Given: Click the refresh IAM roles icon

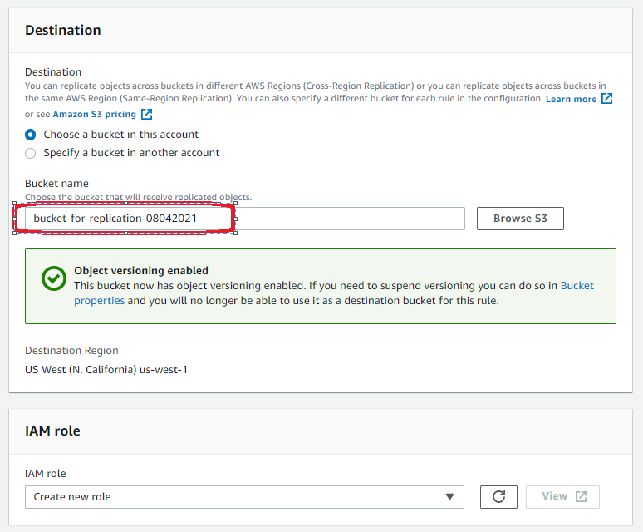Looking at the screenshot, I should click(x=498, y=497).
